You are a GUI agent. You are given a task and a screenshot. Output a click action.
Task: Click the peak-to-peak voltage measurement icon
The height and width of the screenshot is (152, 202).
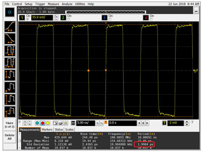tap(10, 75)
